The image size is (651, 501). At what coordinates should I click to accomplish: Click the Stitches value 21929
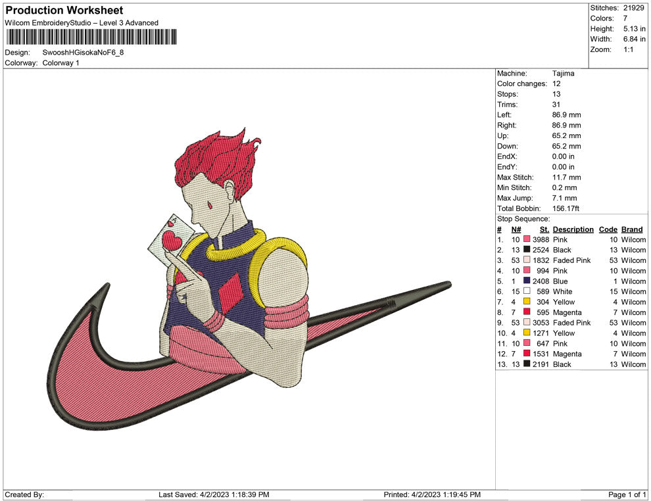[x=633, y=8]
